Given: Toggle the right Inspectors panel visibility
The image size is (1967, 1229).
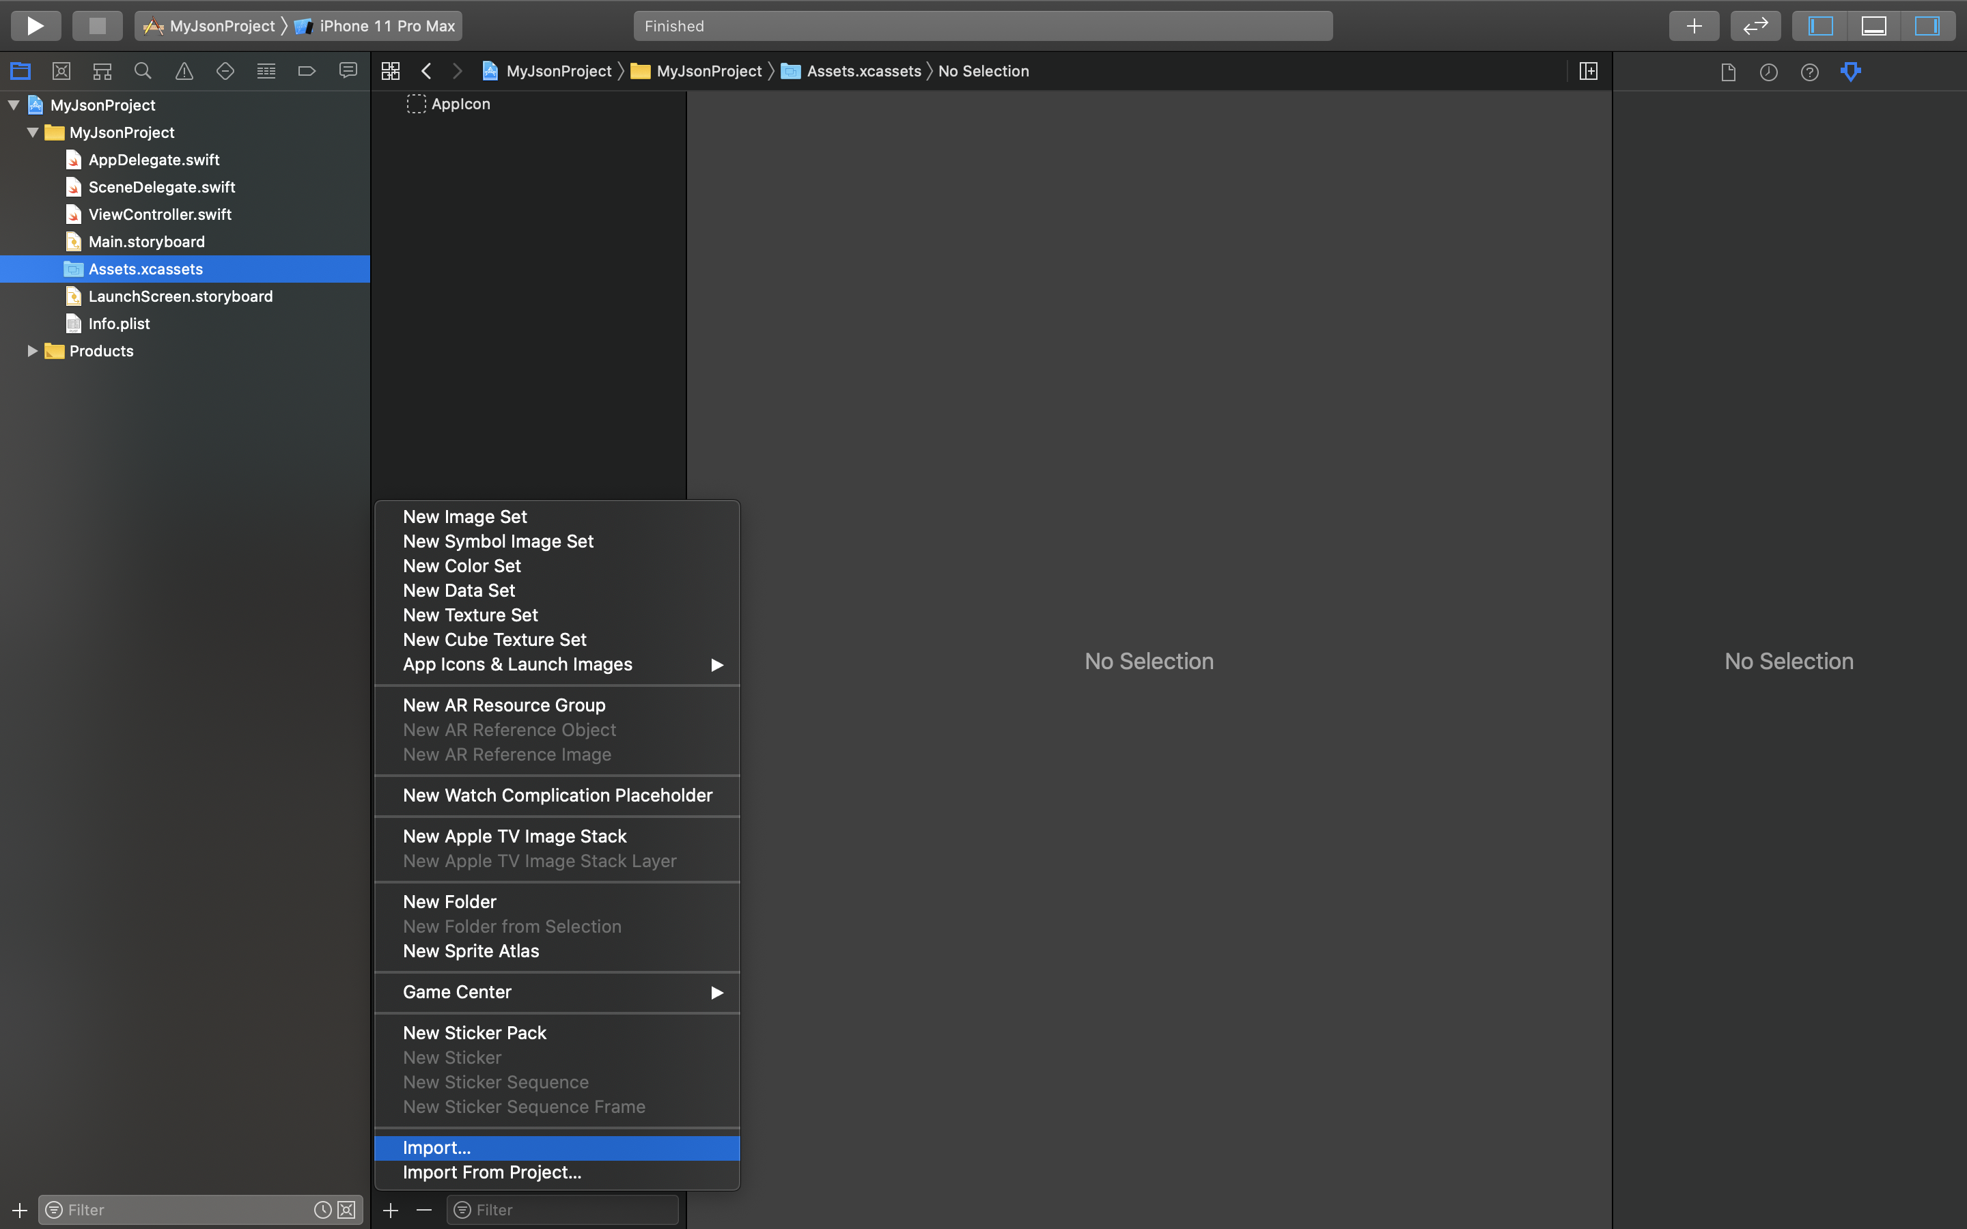Looking at the screenshot, I should (1927, 26).
